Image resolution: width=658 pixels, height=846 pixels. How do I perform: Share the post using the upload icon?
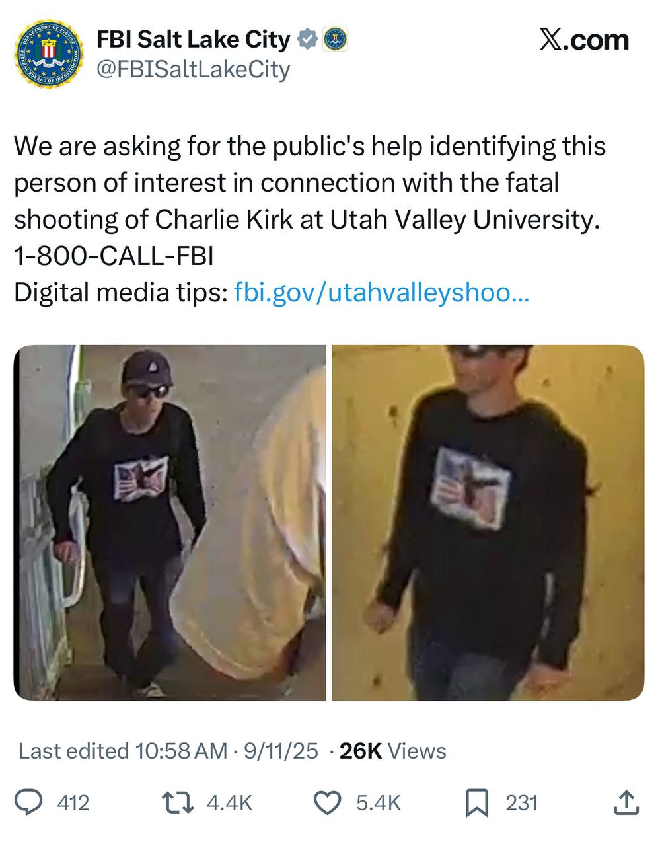626,802
